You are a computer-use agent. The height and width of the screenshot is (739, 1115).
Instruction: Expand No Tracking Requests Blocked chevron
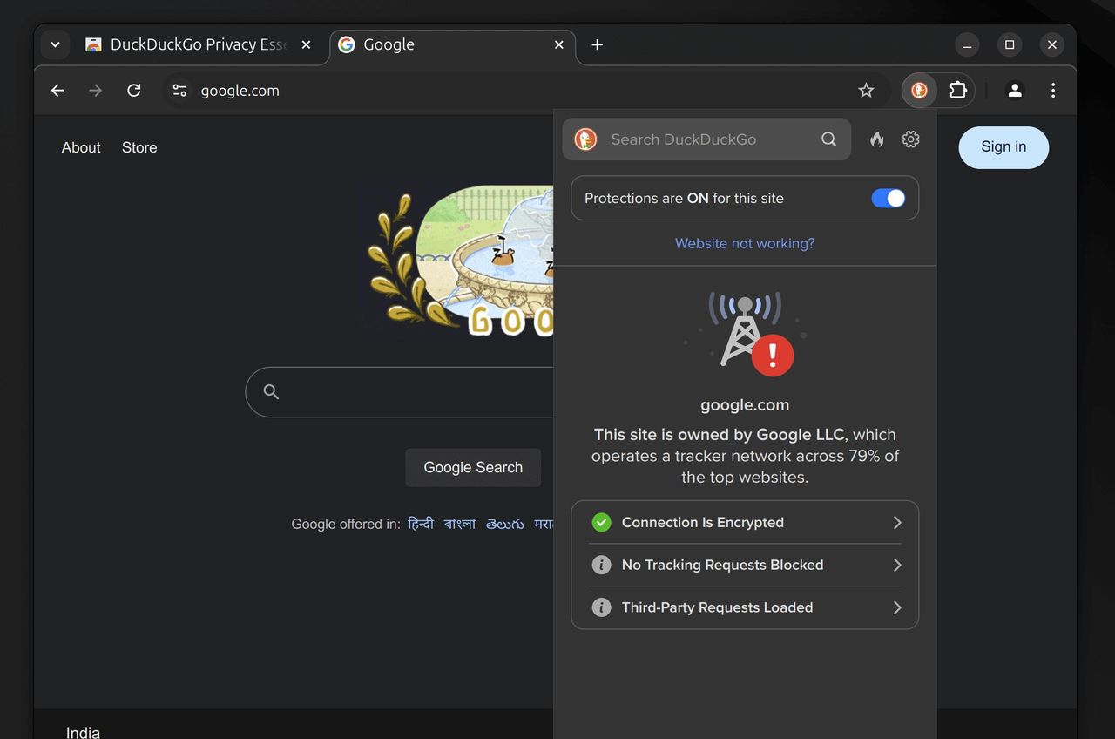(897, 565)
